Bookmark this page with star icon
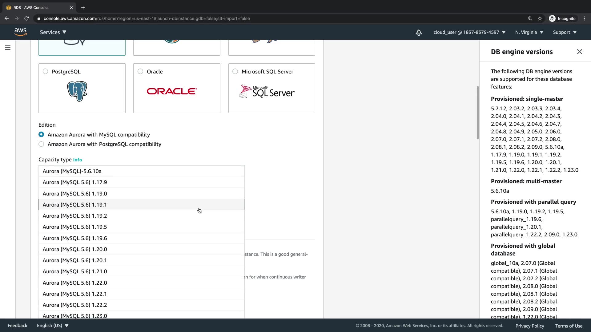The height and width of the screenshot is (332, 591). click(540, 18)
